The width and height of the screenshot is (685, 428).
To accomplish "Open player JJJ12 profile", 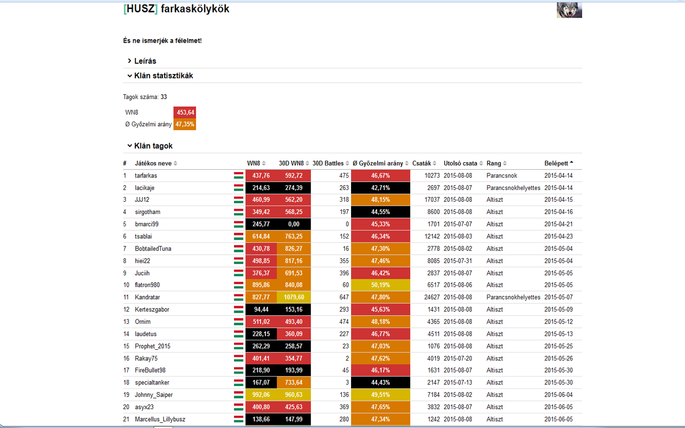I will (142, 200).
